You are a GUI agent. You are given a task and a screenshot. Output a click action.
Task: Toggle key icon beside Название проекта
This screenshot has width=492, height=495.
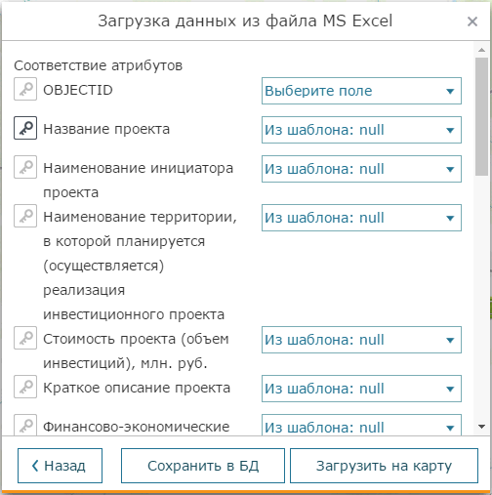(25, 128)
